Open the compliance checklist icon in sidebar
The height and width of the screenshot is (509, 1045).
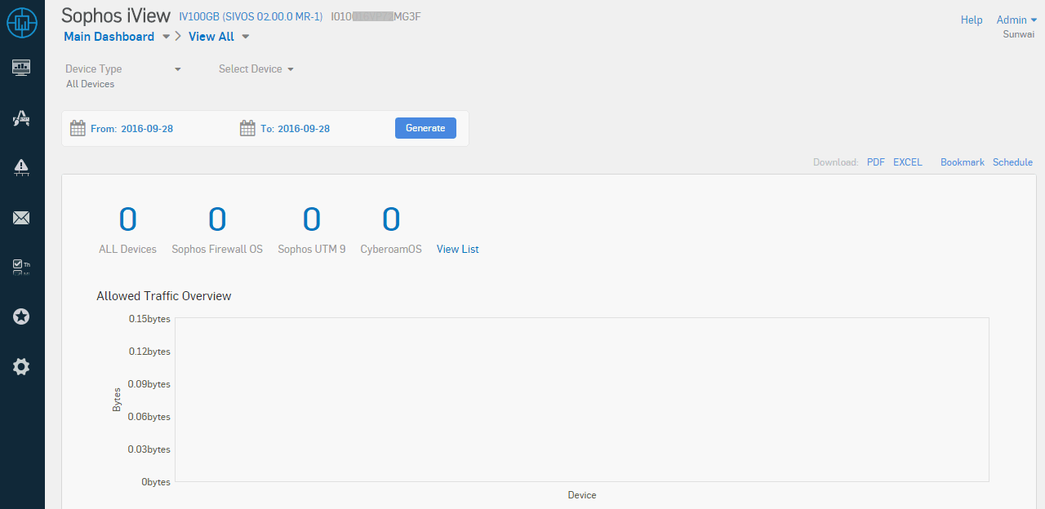tap(21, 267)
